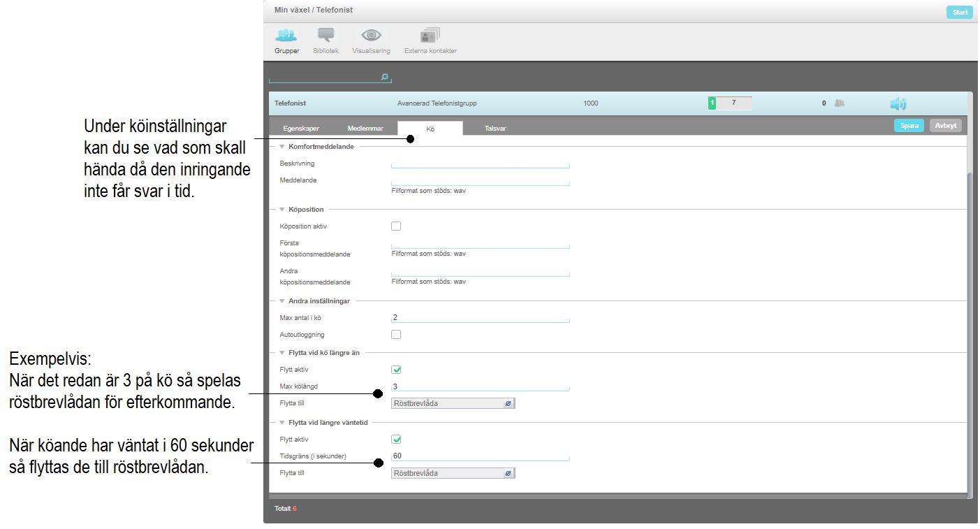Image resolution: width=980 pixels, height=529 pixels.
Task: Switch to the Medlemmar tab
Action: click(365, 129)
